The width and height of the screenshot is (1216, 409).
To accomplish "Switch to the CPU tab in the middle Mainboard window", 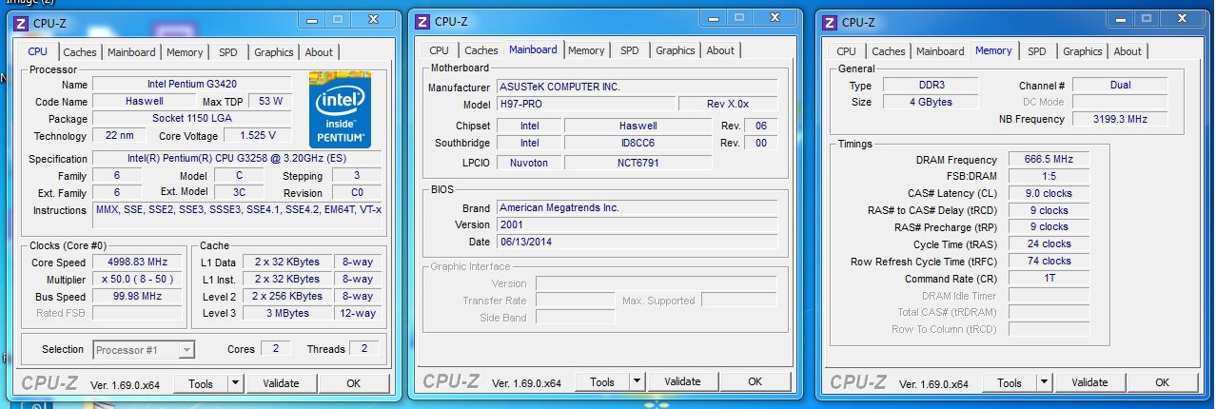I will point(439,50).
